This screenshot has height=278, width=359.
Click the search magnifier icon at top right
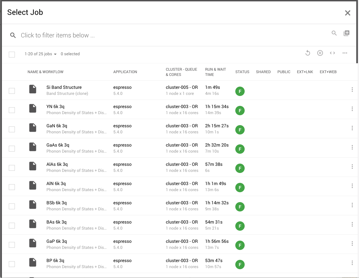click(334, 33)
